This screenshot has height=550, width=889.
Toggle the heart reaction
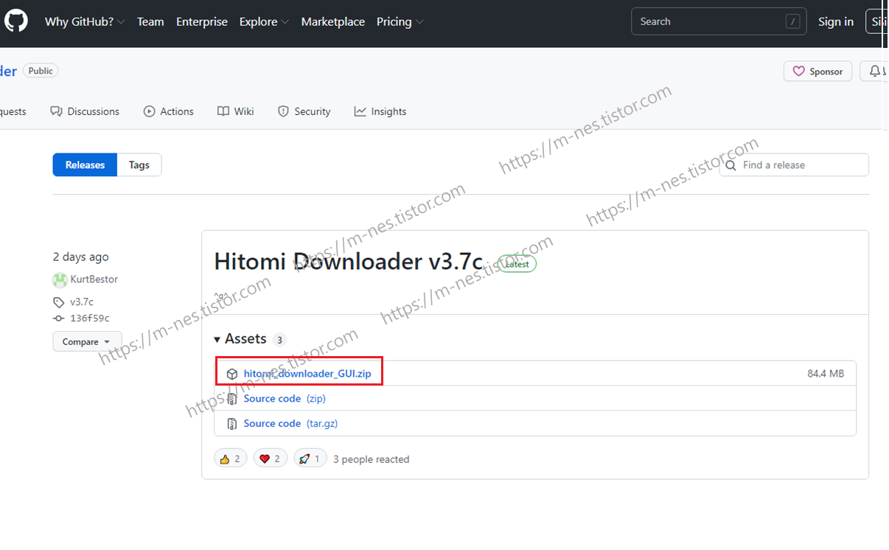point(271,459)
